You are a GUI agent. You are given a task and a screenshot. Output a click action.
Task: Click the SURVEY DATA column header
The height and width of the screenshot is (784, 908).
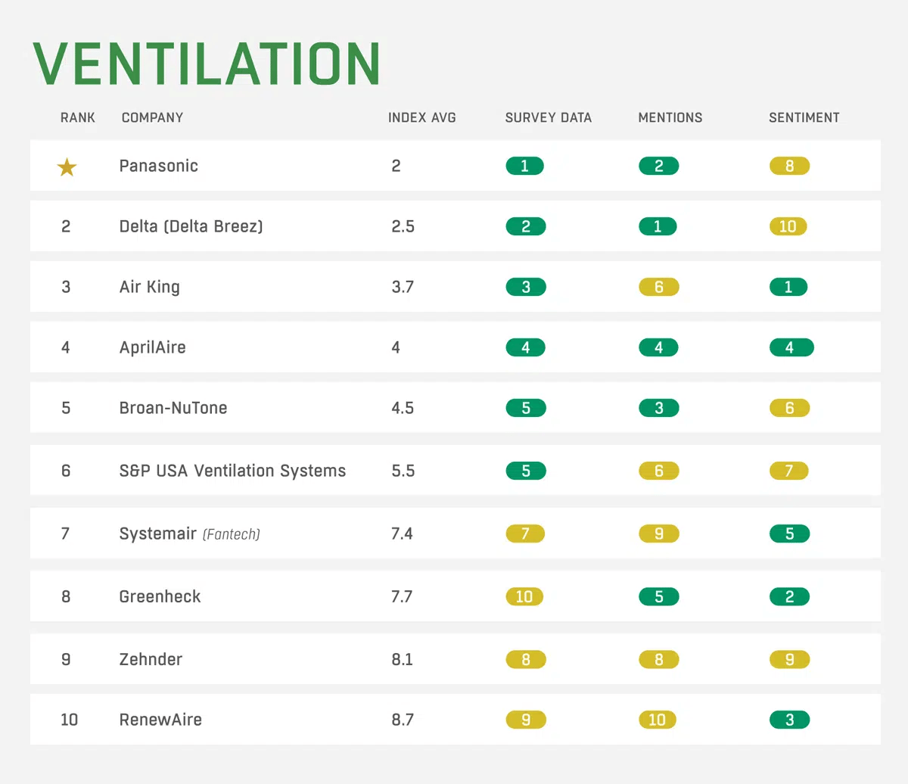[549, 117]
